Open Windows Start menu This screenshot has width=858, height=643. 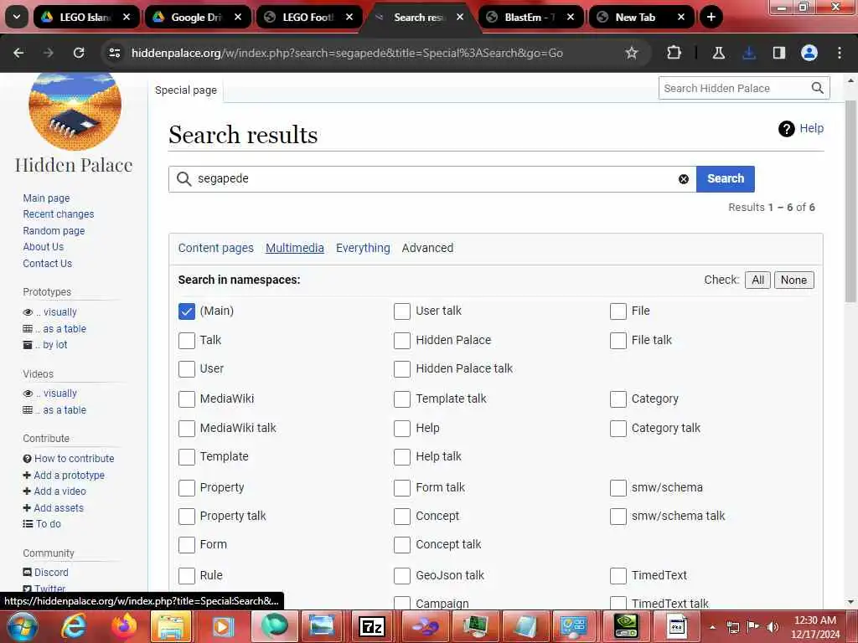[x=21, y=626]
